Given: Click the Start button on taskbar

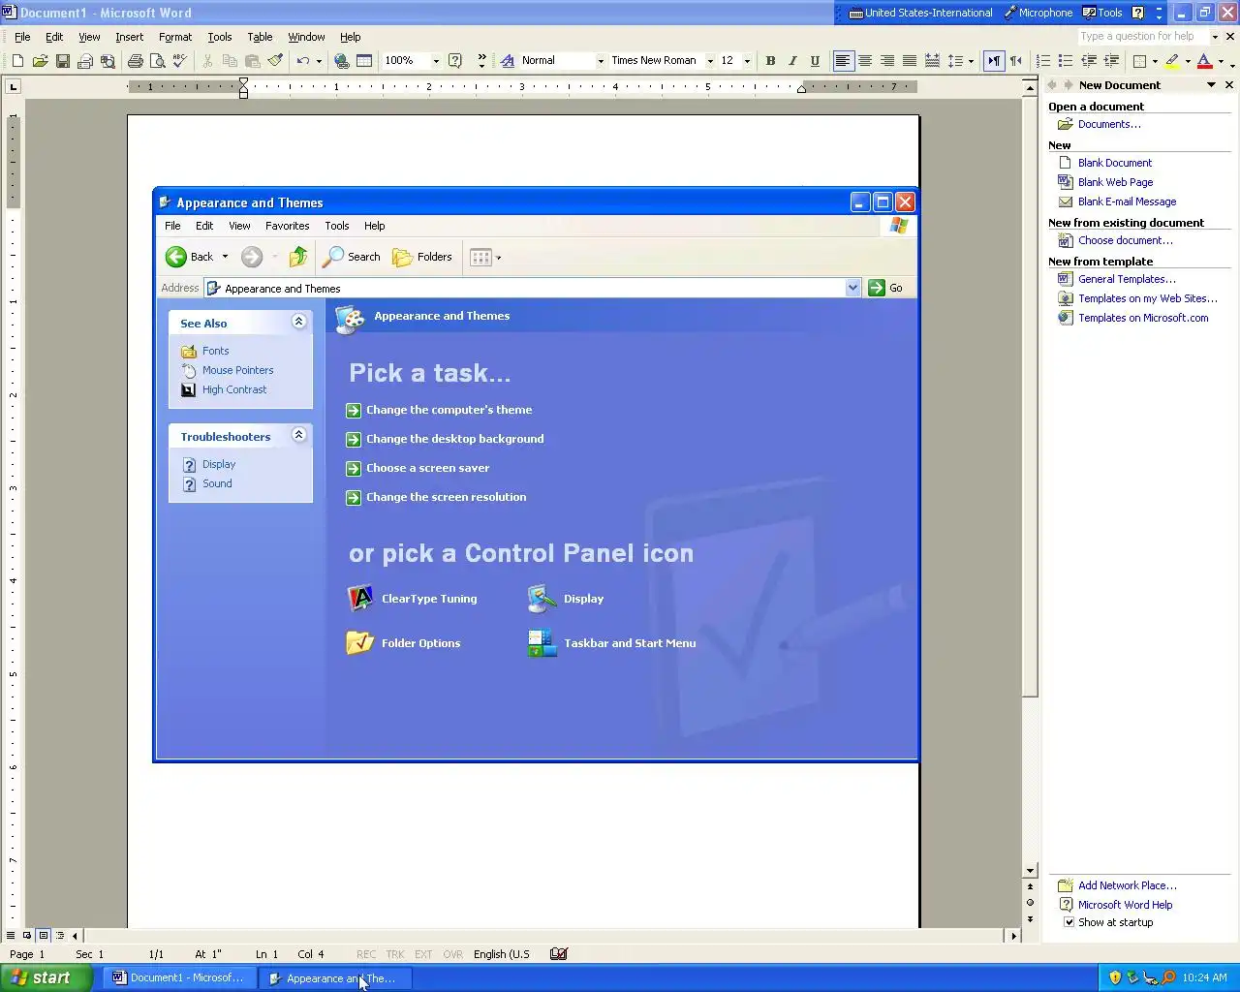Looking at the screenshot, I should 46,978.
